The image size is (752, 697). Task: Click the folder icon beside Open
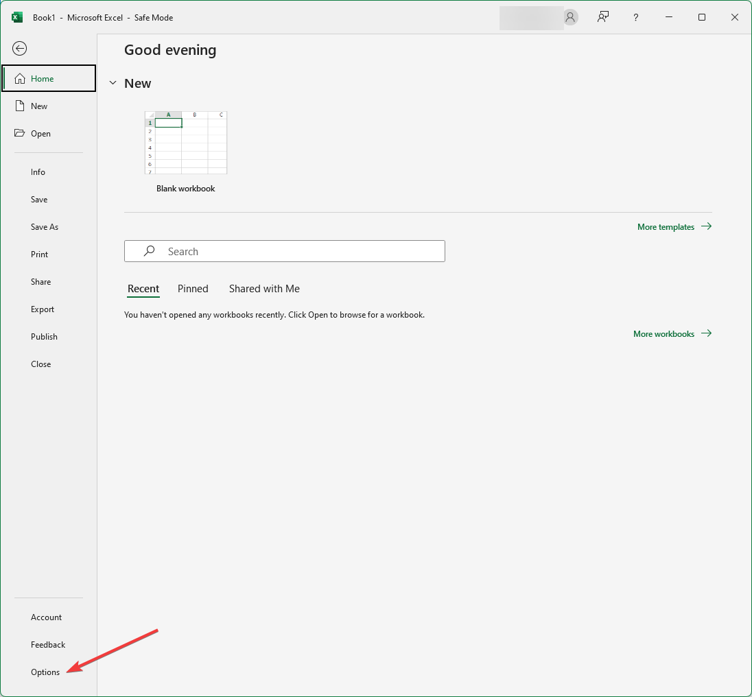click(x=19, y=133)
